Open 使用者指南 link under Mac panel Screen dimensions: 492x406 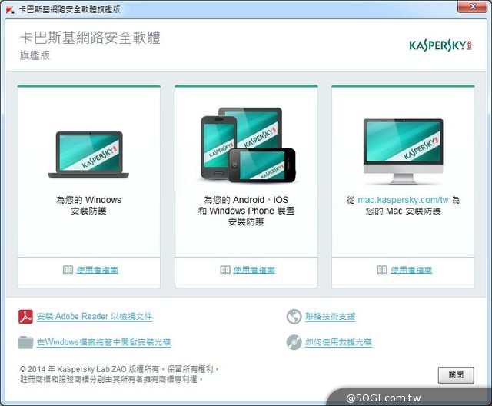411,271
